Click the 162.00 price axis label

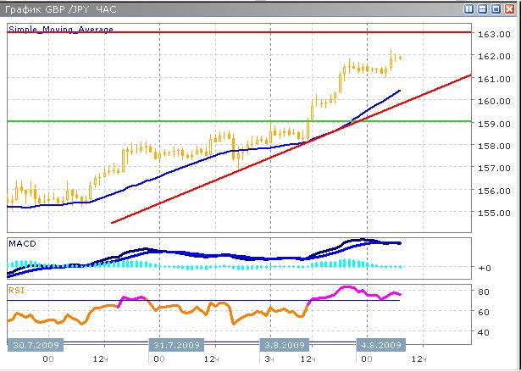492,57
